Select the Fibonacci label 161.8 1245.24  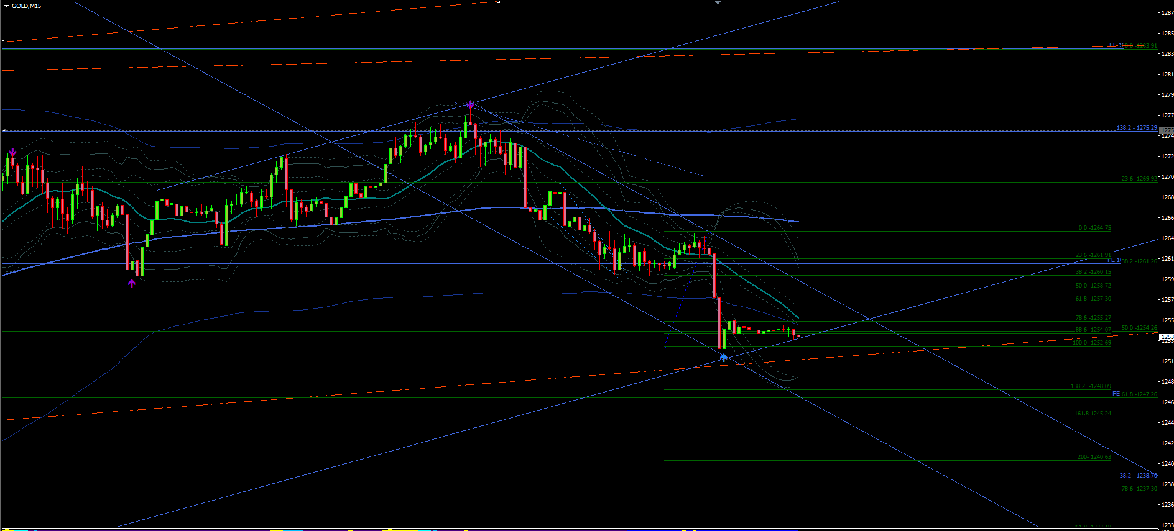click(x=1093, y=414)
